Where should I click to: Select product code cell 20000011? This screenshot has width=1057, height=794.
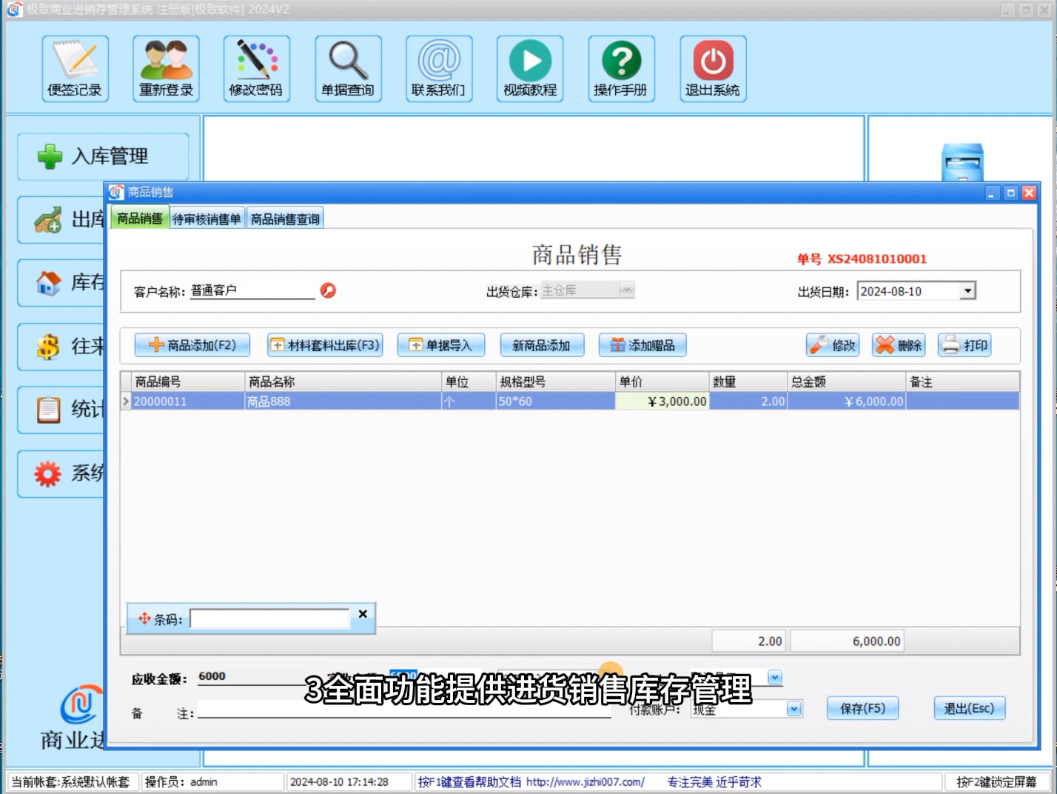click(188, 401)
